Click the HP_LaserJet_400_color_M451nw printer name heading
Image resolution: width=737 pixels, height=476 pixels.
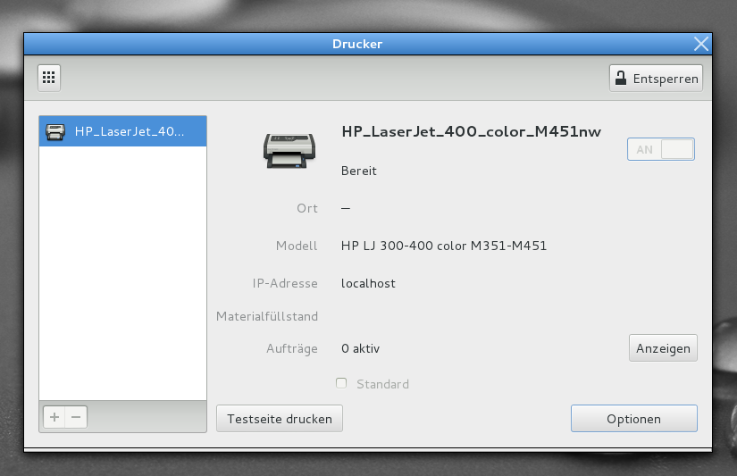pos(471,131)
